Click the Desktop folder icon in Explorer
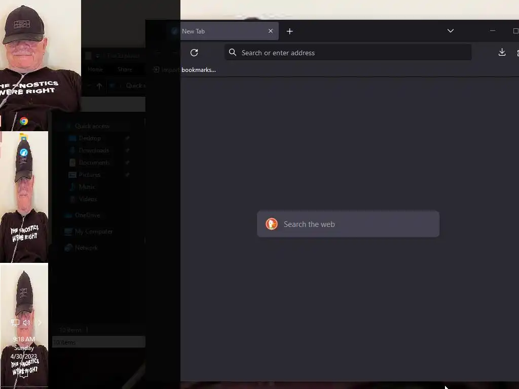The image size is (519, 389). click(72, 138)
